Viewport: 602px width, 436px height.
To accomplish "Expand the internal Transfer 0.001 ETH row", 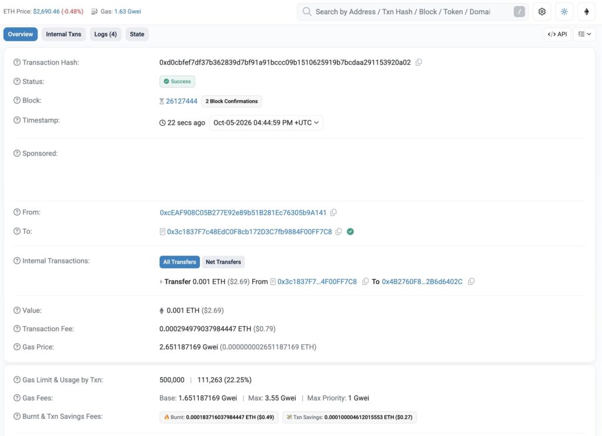I will tap(161, 282).
